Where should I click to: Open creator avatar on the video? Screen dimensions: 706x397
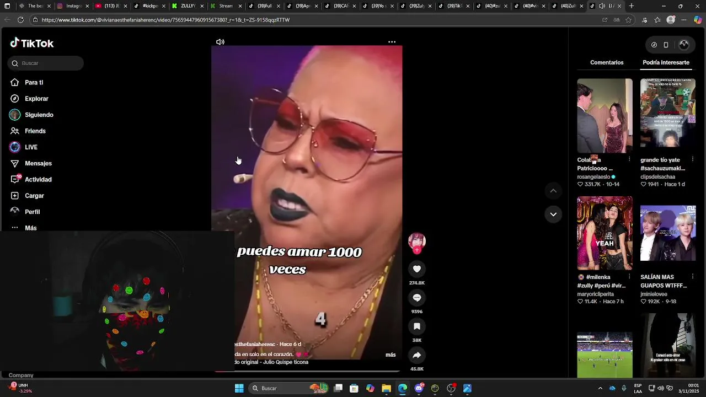coord(417,242)
